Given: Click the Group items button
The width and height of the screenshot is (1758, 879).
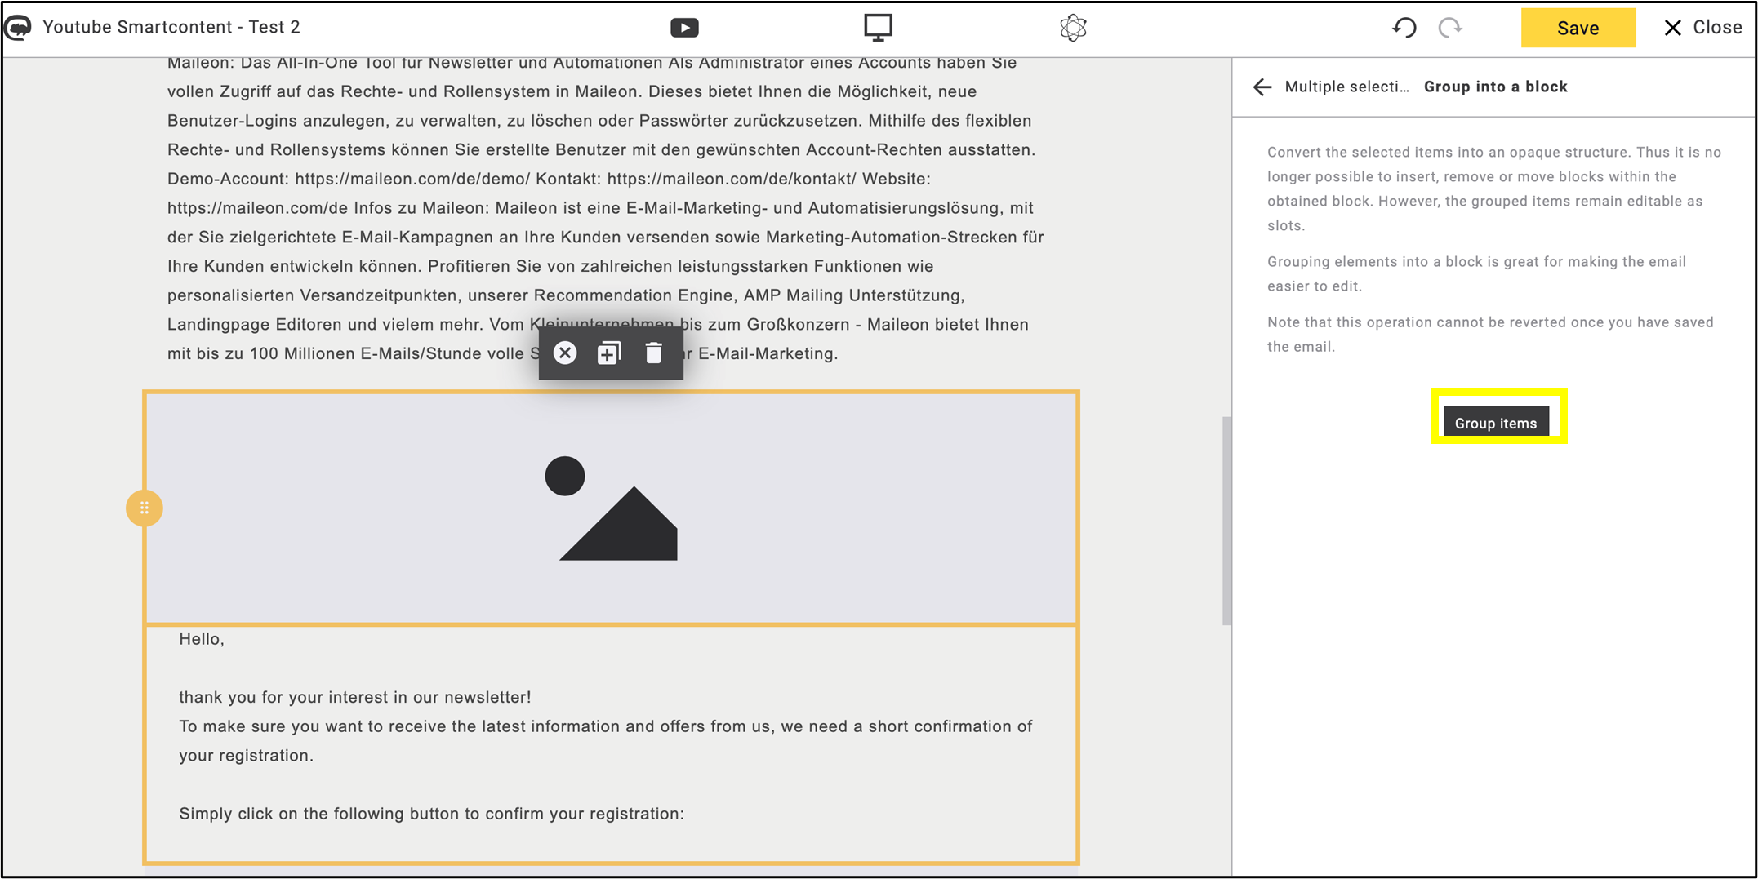Looking at the screenshot, I should pos(1496,423).
